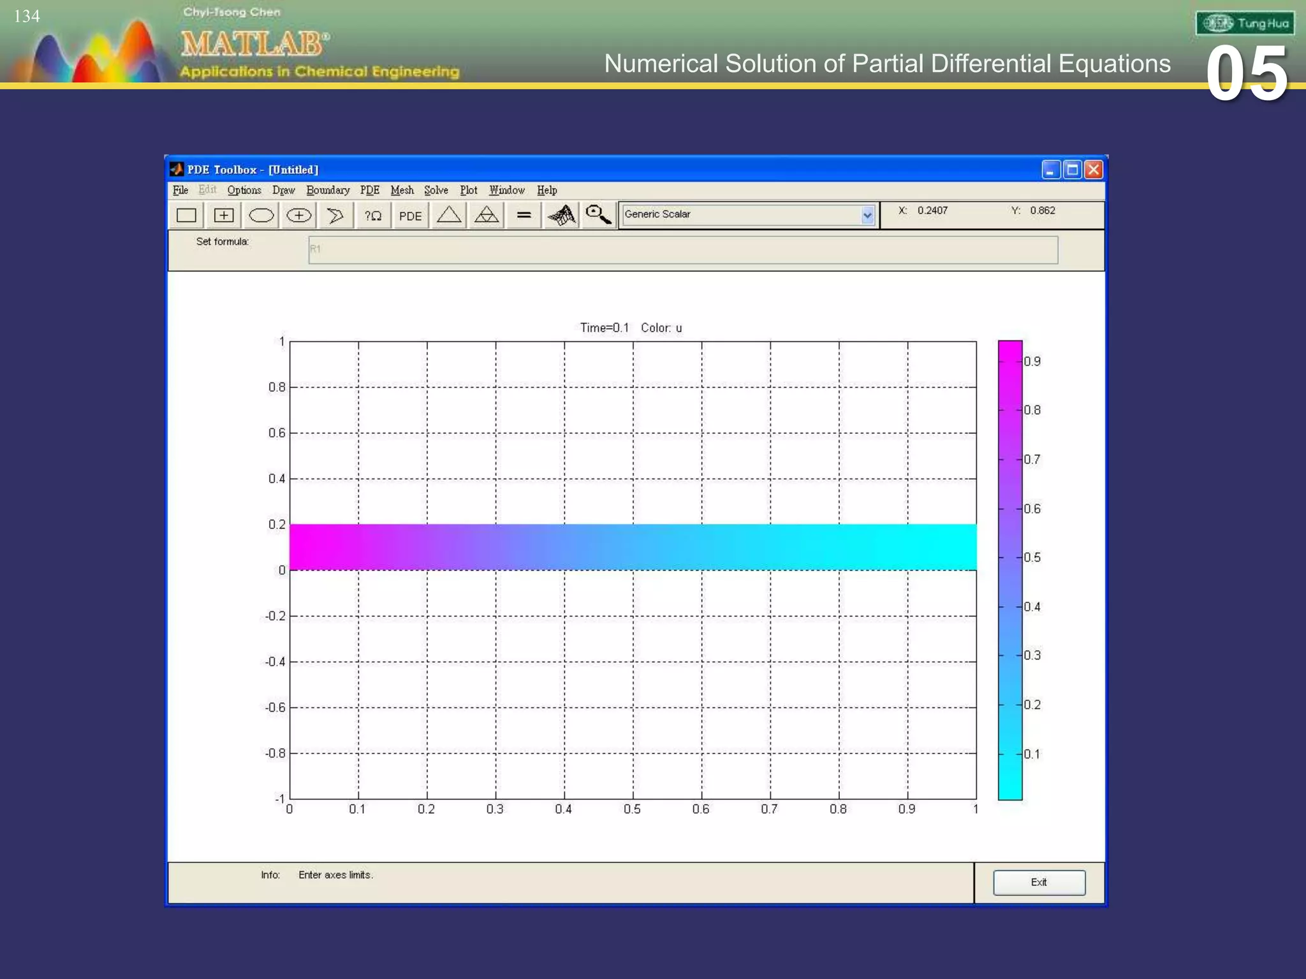Image resolution: width=1306 pixels, height=979 pixels.
Task: Open the Solve menu
Action: click(436, 190)
